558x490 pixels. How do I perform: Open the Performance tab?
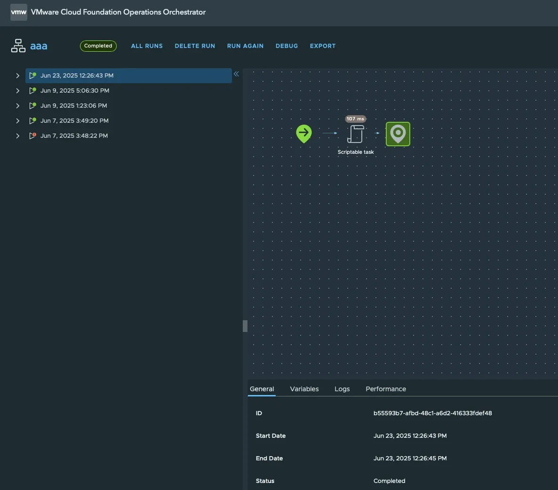click(x=386, y=389)
